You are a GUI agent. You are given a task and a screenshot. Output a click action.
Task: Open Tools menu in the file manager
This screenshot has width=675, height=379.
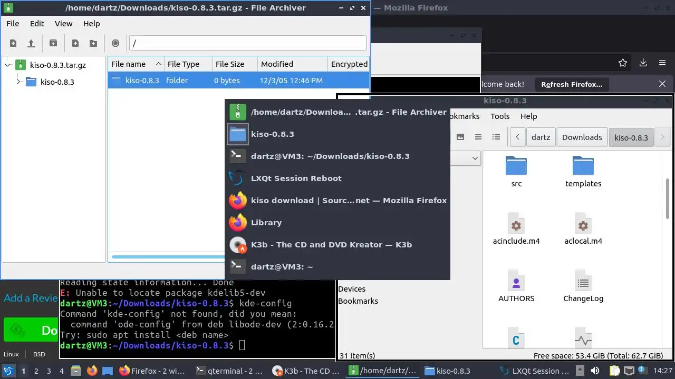(x=500, y=116)
